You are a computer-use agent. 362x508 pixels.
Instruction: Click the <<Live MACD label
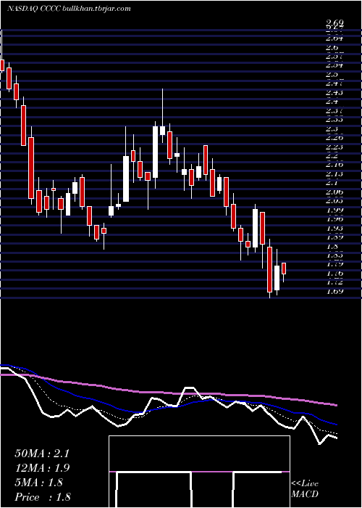pos(305,489)
